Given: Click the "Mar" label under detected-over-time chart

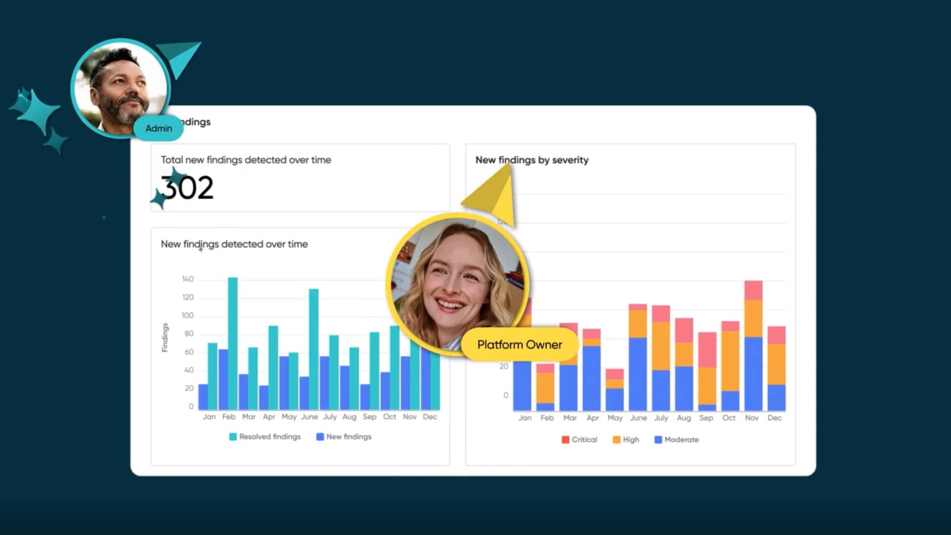Looking at the screenshot, I should pos(249,417).
